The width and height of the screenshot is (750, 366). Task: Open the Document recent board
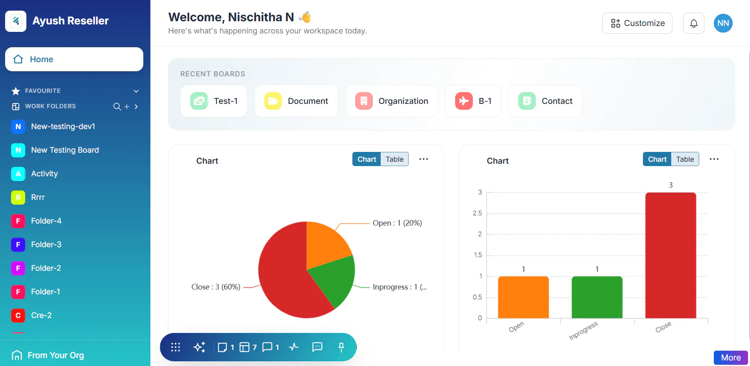coord(296,101)
